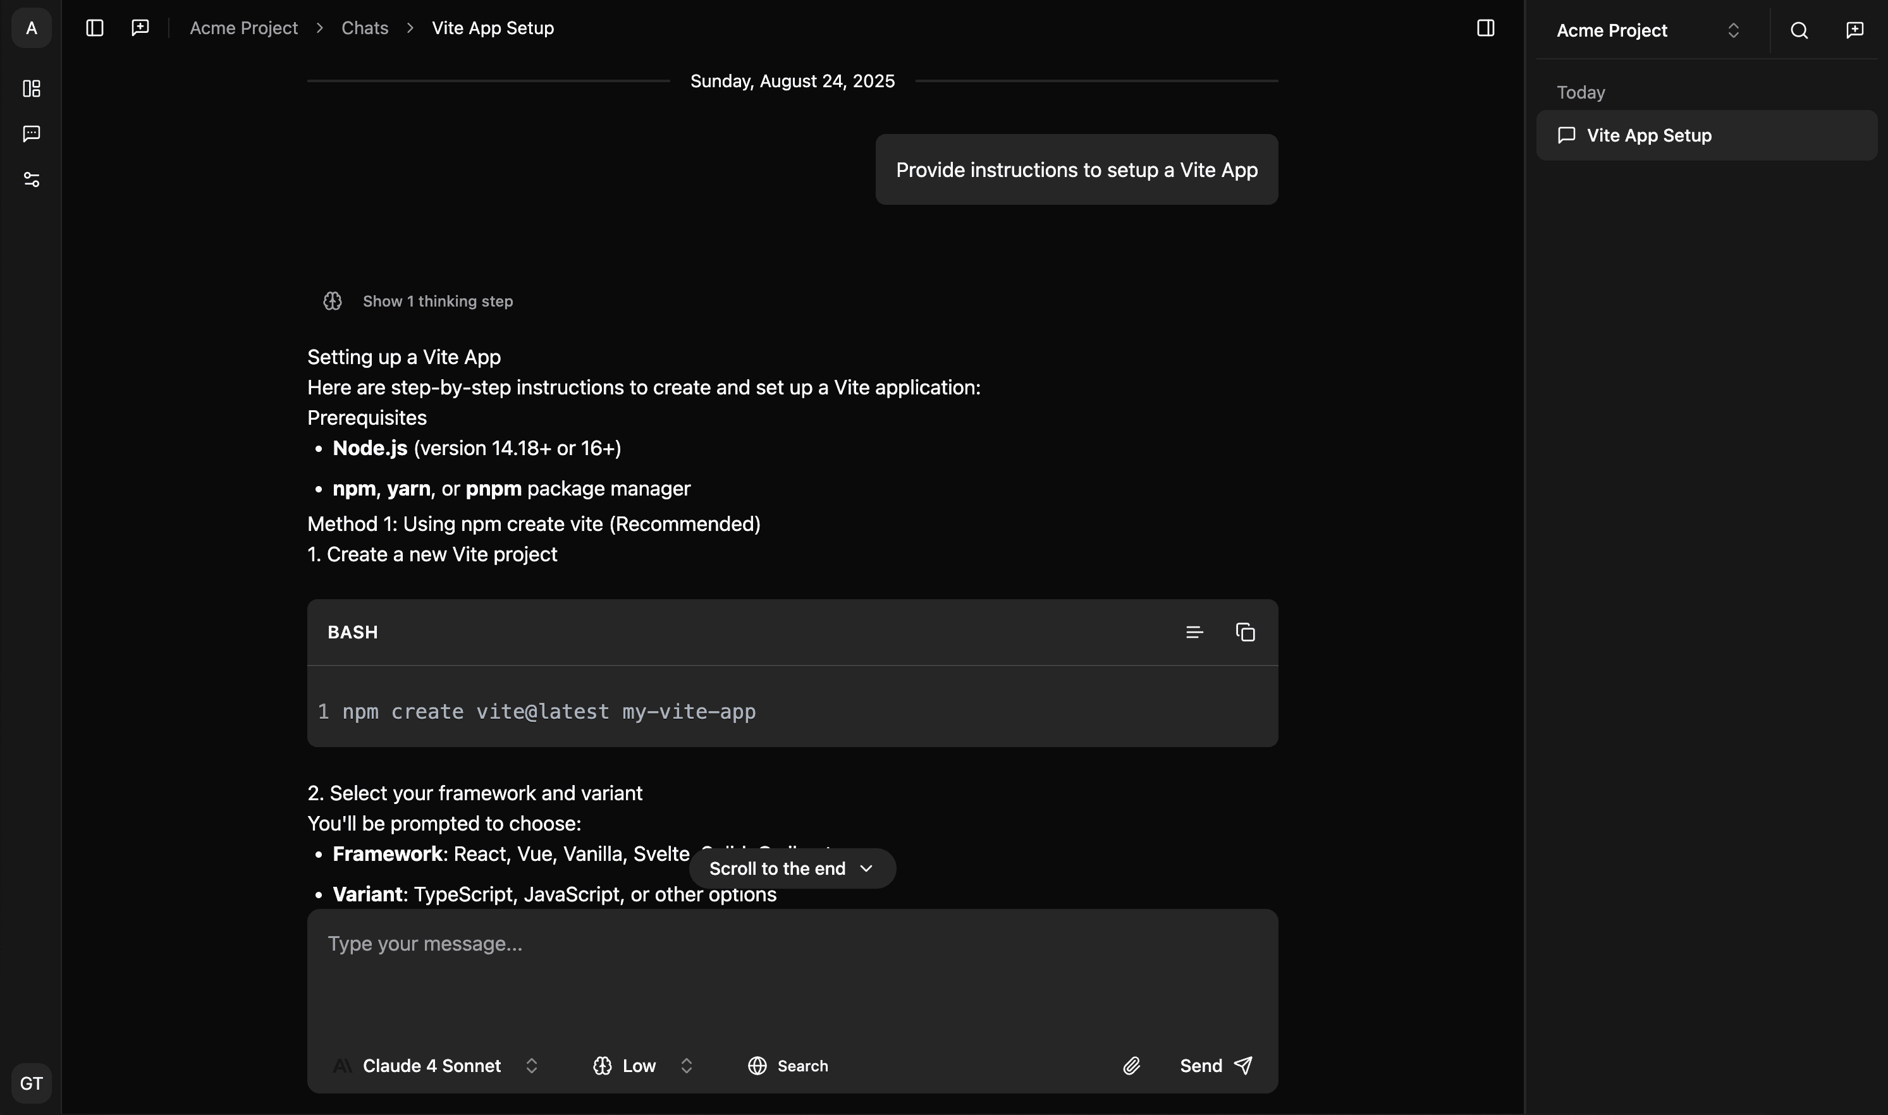Click the message input field
The image size is (1888, 1115).
click(792, 969)
